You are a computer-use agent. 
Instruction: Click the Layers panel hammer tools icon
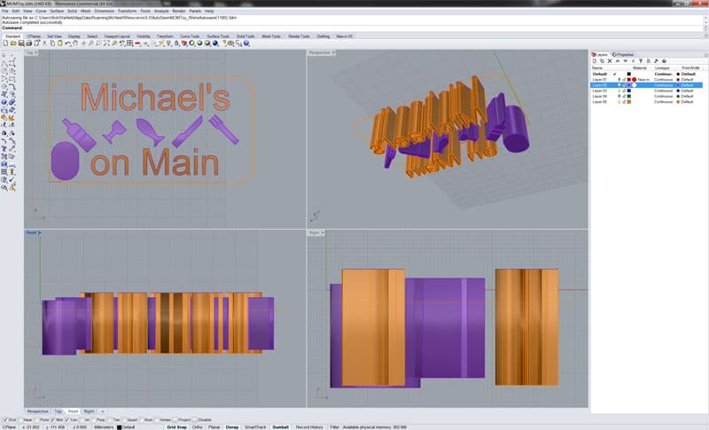click(x=656, y=61)
